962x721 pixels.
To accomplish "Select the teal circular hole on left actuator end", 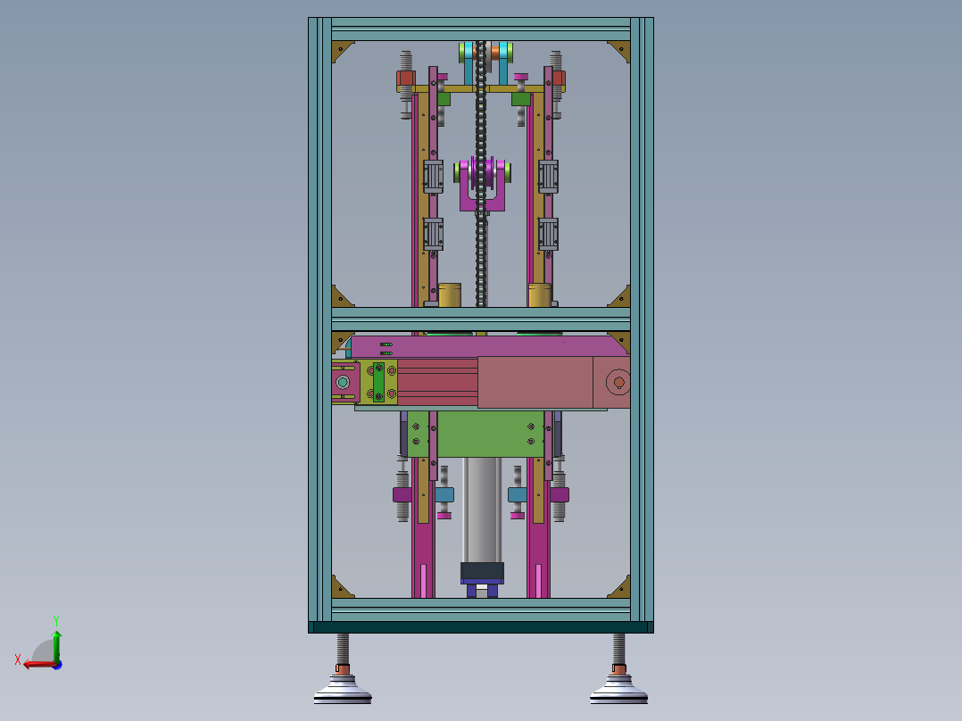I will [x=343, y=382].
